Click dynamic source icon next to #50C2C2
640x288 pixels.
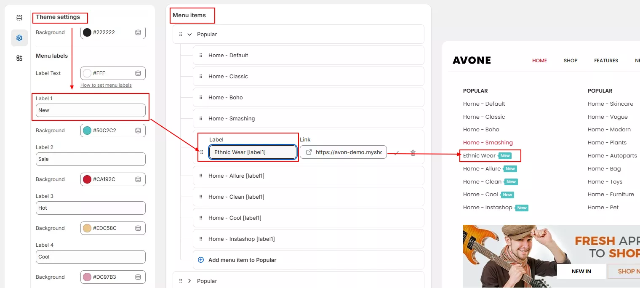(x=138, y=131)
